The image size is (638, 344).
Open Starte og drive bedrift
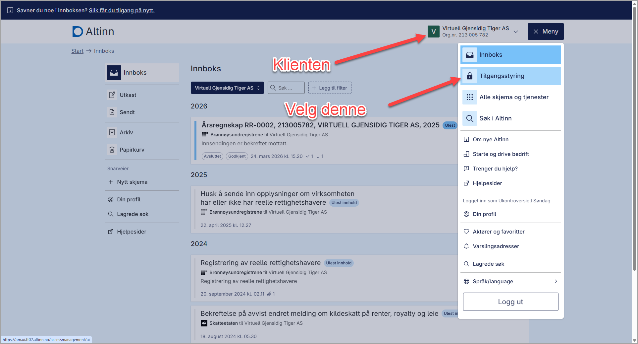tap(511, 154)
